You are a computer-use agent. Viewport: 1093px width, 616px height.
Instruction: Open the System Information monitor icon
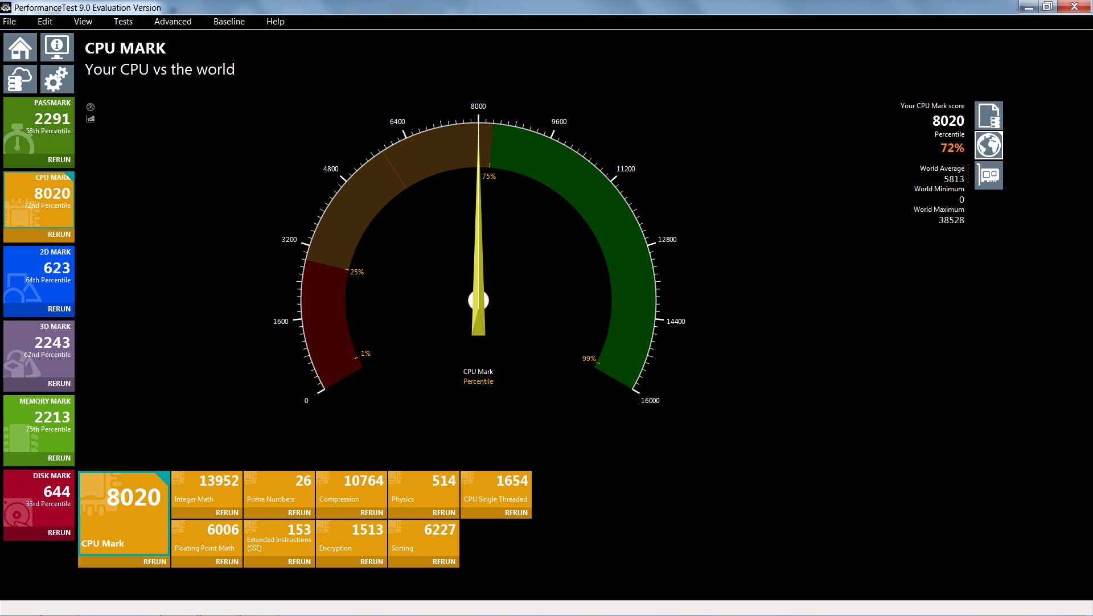(57, 47)
